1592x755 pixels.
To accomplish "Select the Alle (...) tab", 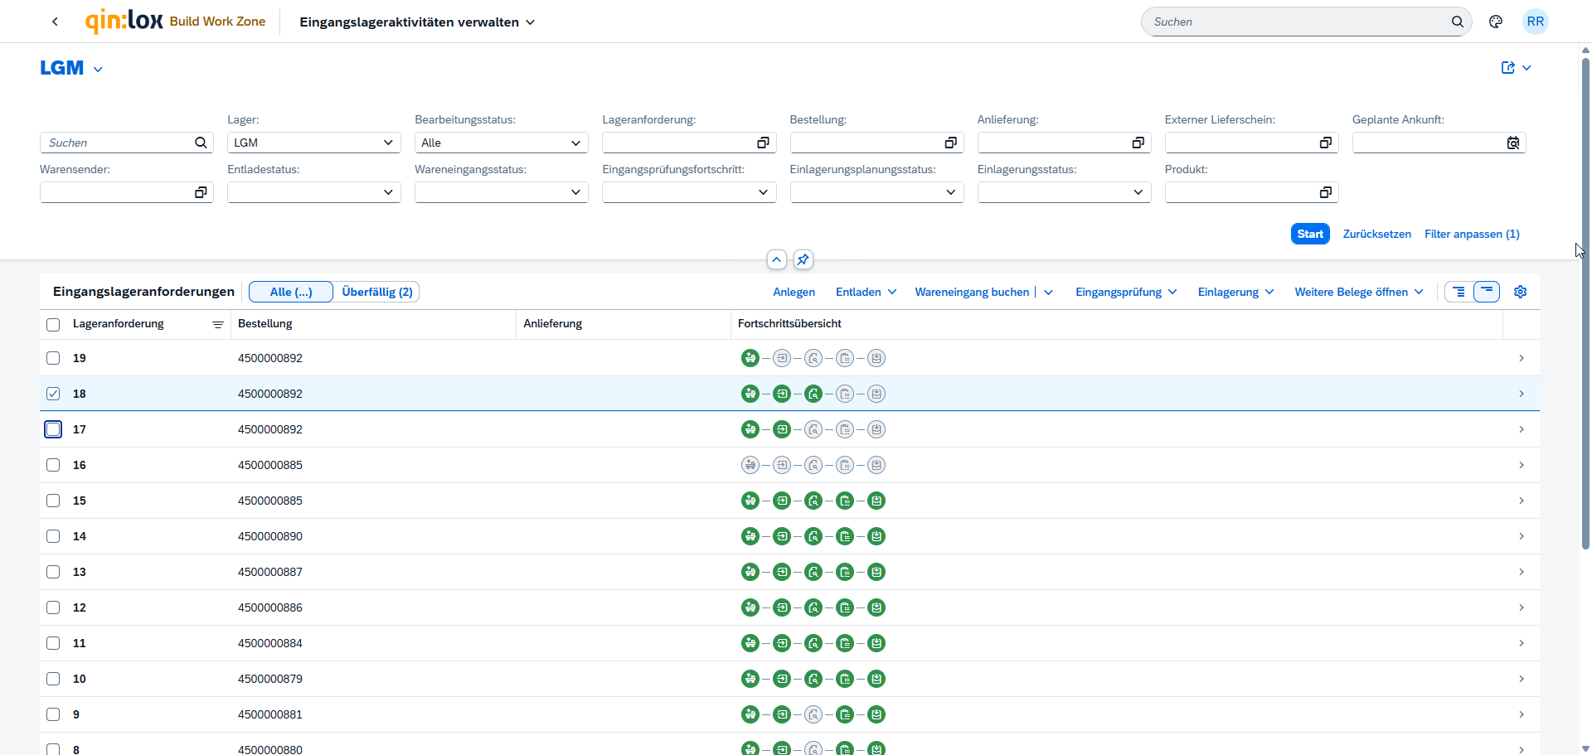I will 291,292.
